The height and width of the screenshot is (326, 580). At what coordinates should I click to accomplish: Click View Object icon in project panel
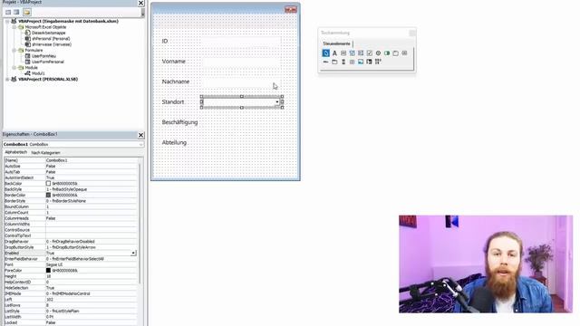pyautogui.click(x=16, y=12)
